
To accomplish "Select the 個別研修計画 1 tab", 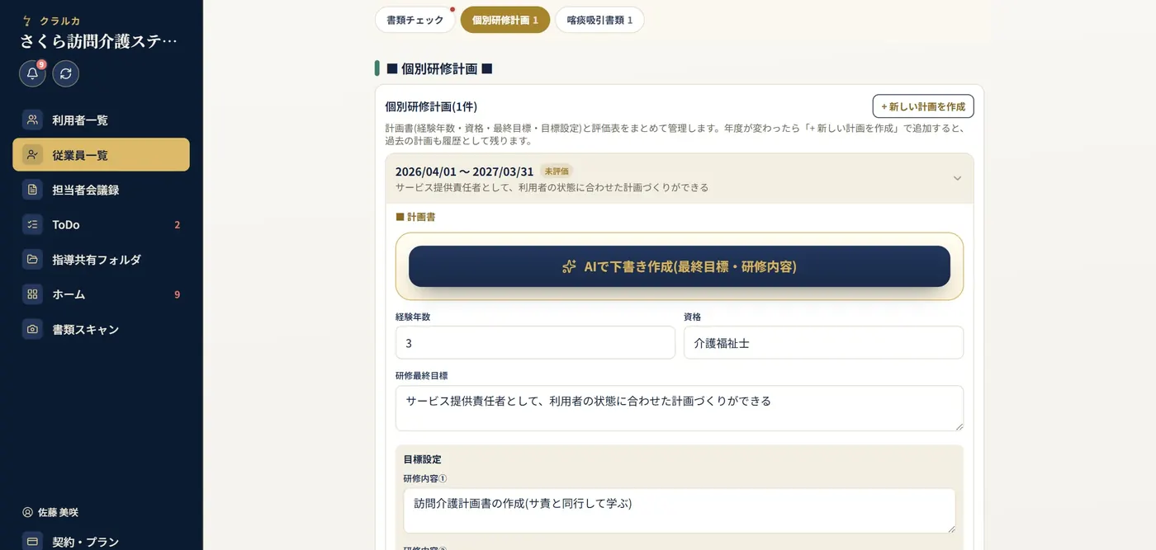I will click(505, 20).
